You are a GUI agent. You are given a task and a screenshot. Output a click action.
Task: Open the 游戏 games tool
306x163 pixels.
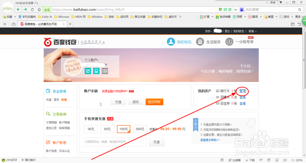[284, 17]
